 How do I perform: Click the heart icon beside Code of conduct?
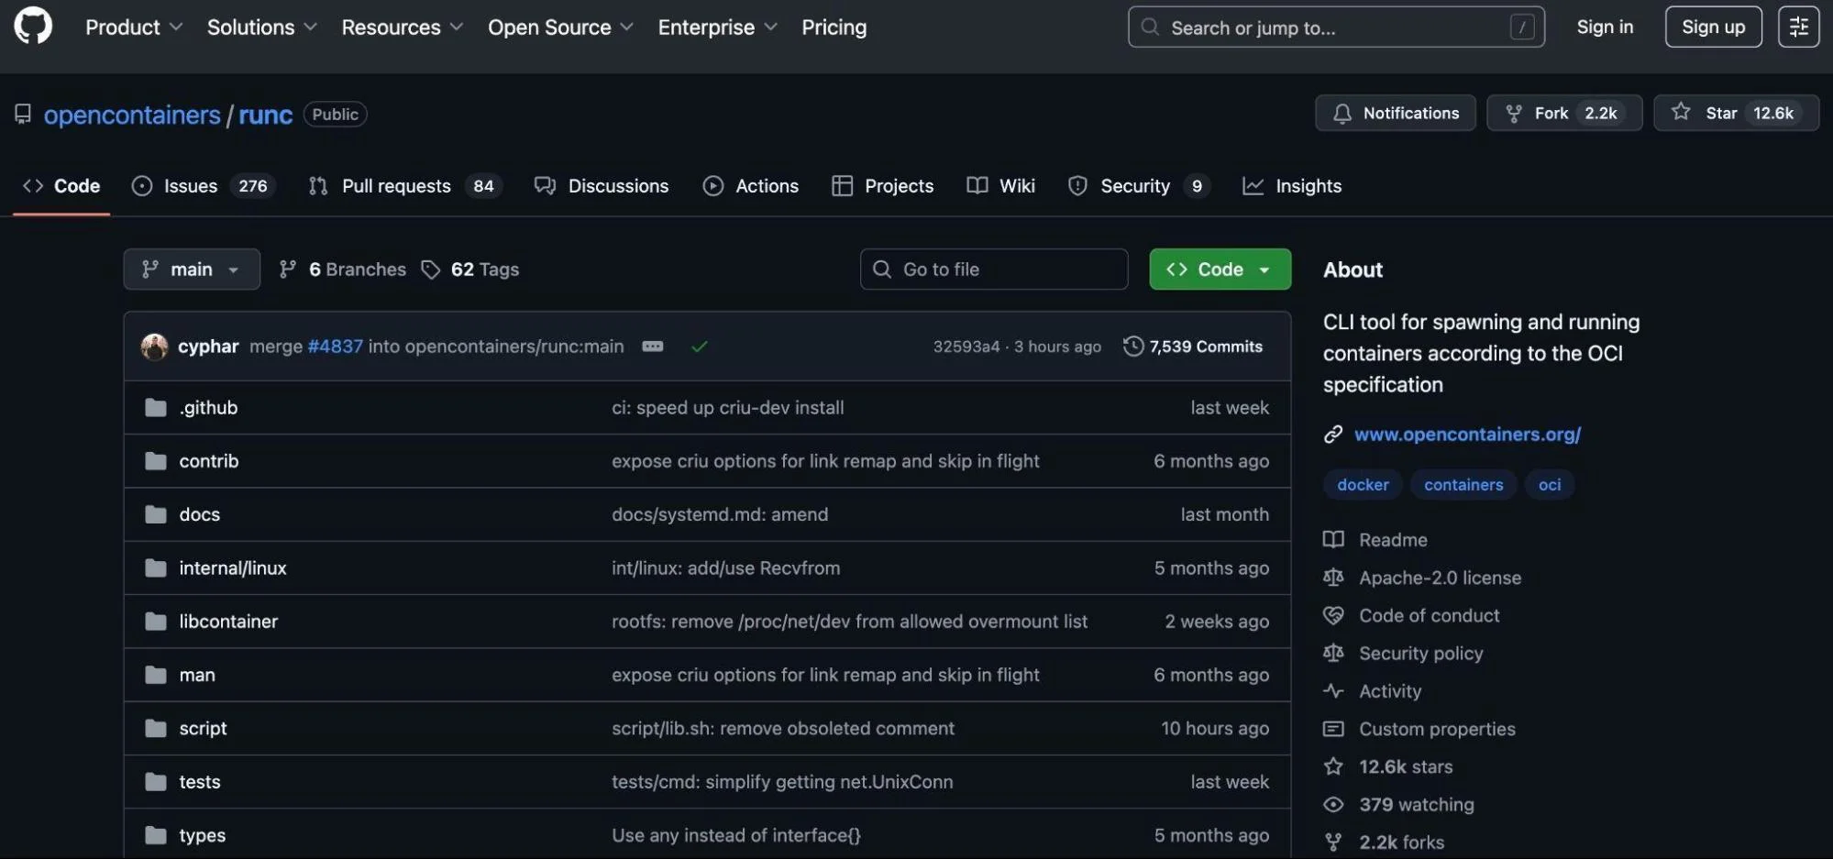1333,615
